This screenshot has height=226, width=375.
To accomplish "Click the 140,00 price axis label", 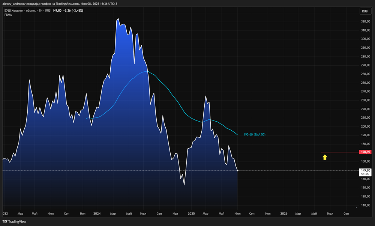I will pos(365,179).
